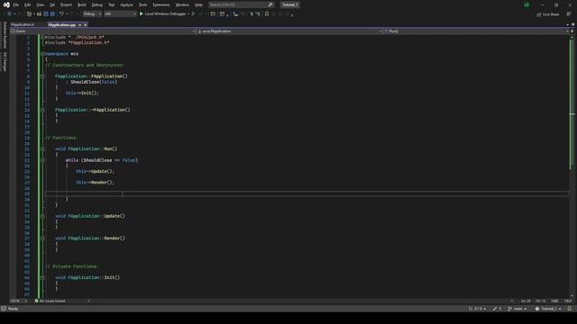
Task: Click the Save All toolbar icon
Action: pos(52,14)
